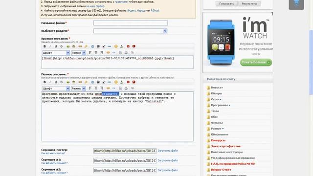
Task: Click Загрузить файл beside Скриншот-постер
Action: [168, 151]
